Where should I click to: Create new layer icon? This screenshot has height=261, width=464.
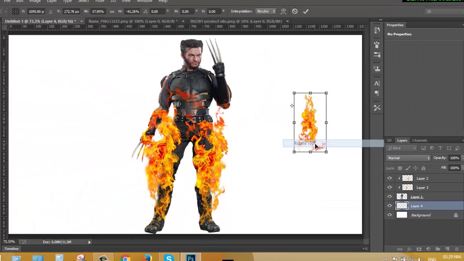(447, 249)
